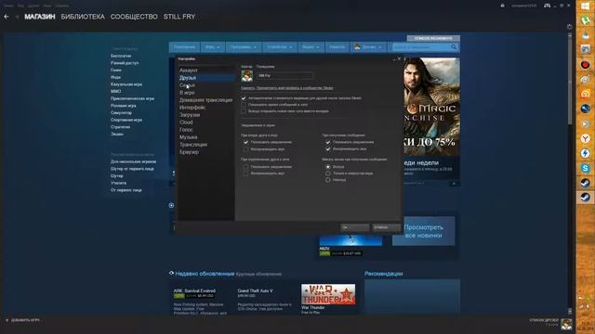Launch uTorrent from the taskbar
The width and height of the screenshot is (595, 334).
(x=585, y=20)
